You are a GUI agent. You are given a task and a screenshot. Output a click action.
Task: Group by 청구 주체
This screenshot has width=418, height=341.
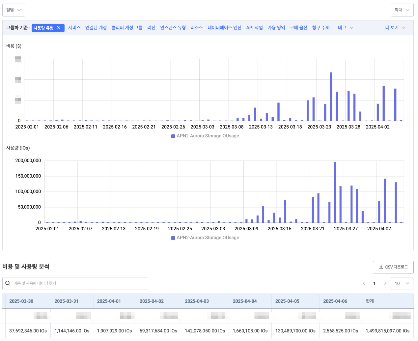[x=320, y=28]
